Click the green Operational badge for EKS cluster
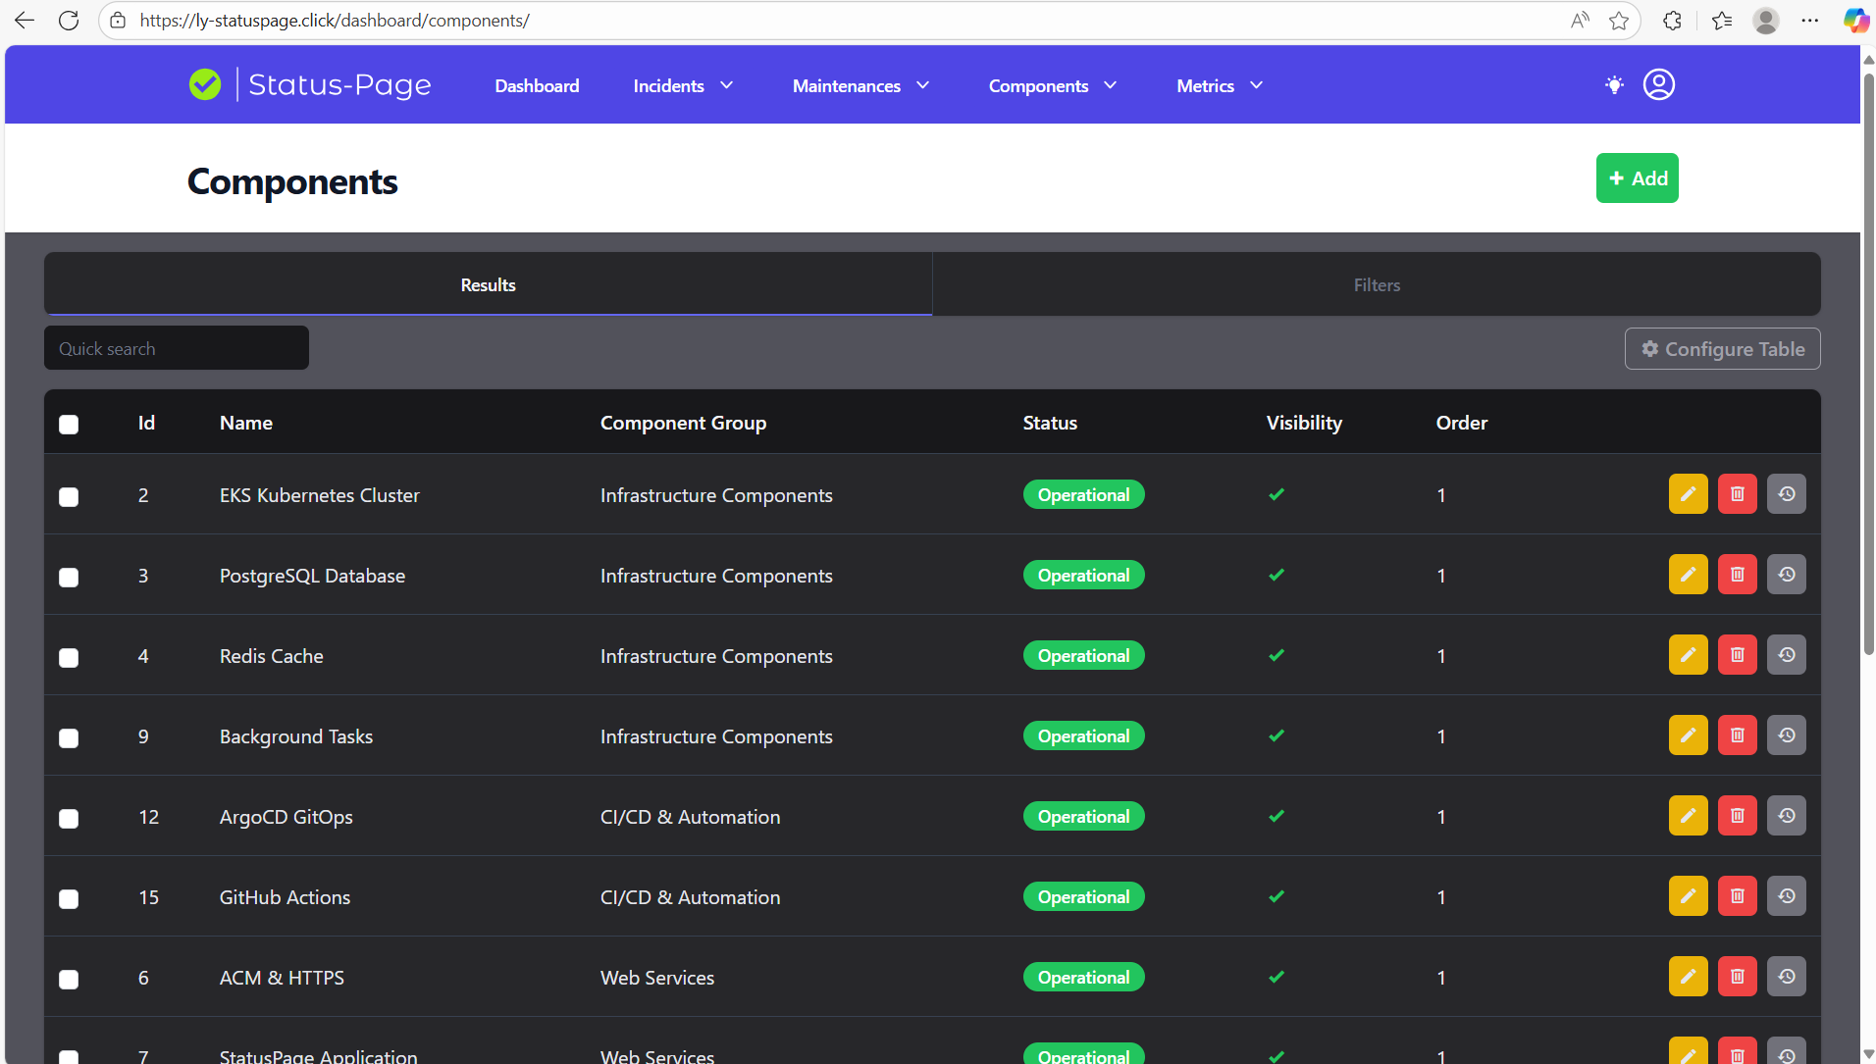1876x1064 pixels. pyautogui.click(x=1083, y=494)
